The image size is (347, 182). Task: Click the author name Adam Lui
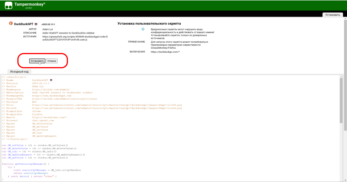click(x=48, y=29)
